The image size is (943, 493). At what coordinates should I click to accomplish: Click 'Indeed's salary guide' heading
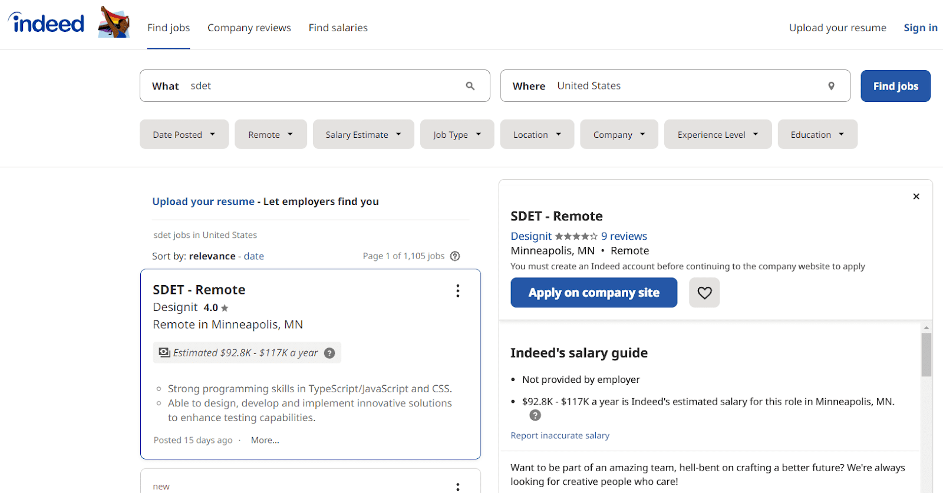coord(579,353)
